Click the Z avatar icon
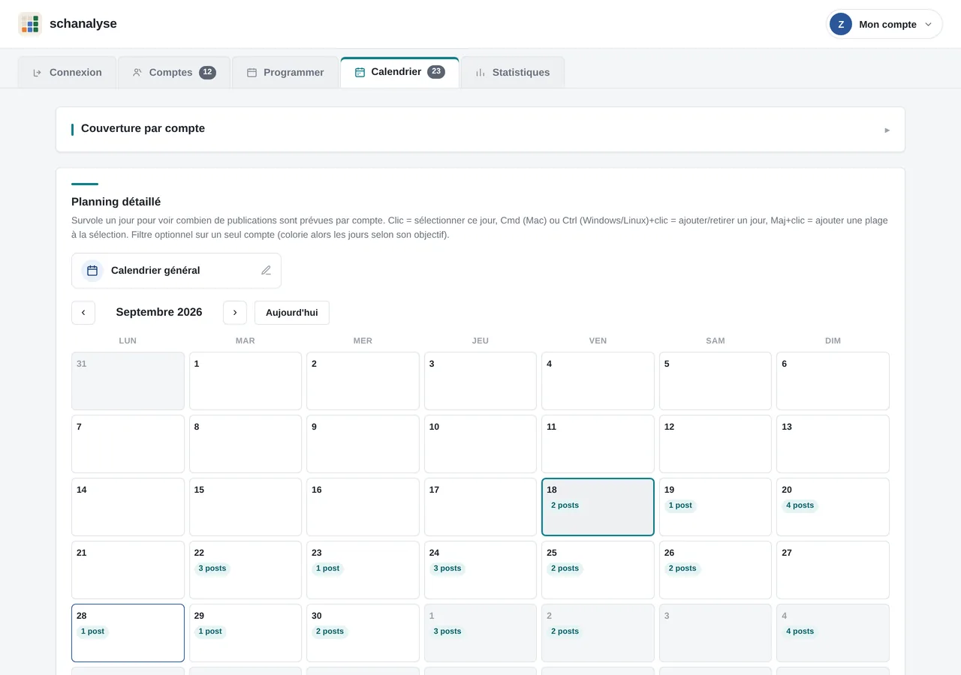This screenshot has height=675, width=961. 841,24
